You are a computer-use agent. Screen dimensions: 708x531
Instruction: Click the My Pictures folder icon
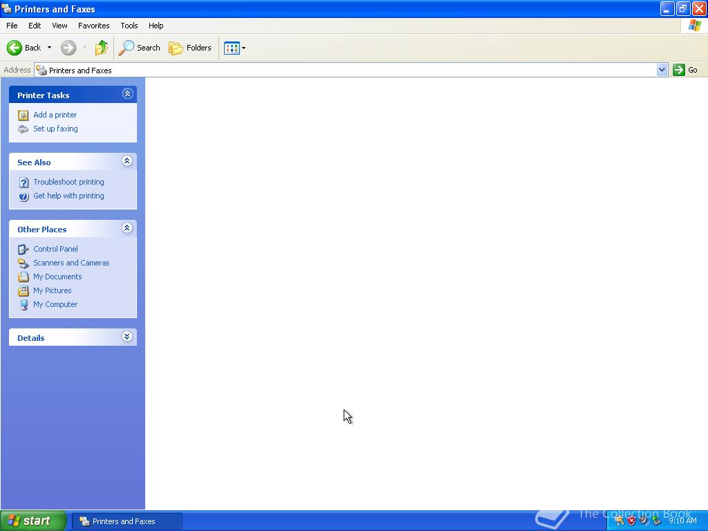(23, 291)
